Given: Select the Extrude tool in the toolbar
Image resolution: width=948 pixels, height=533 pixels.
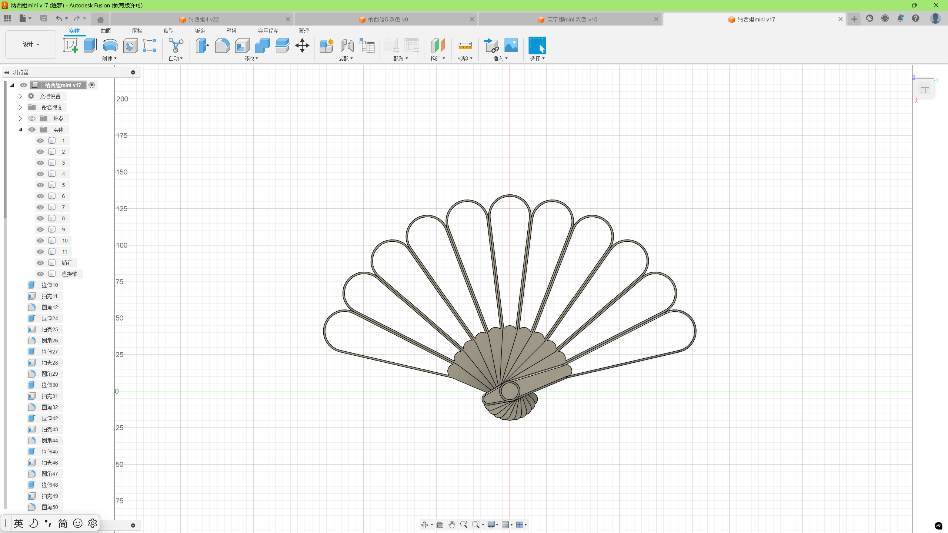Looking at the screenshot, I should click(90, 46).
